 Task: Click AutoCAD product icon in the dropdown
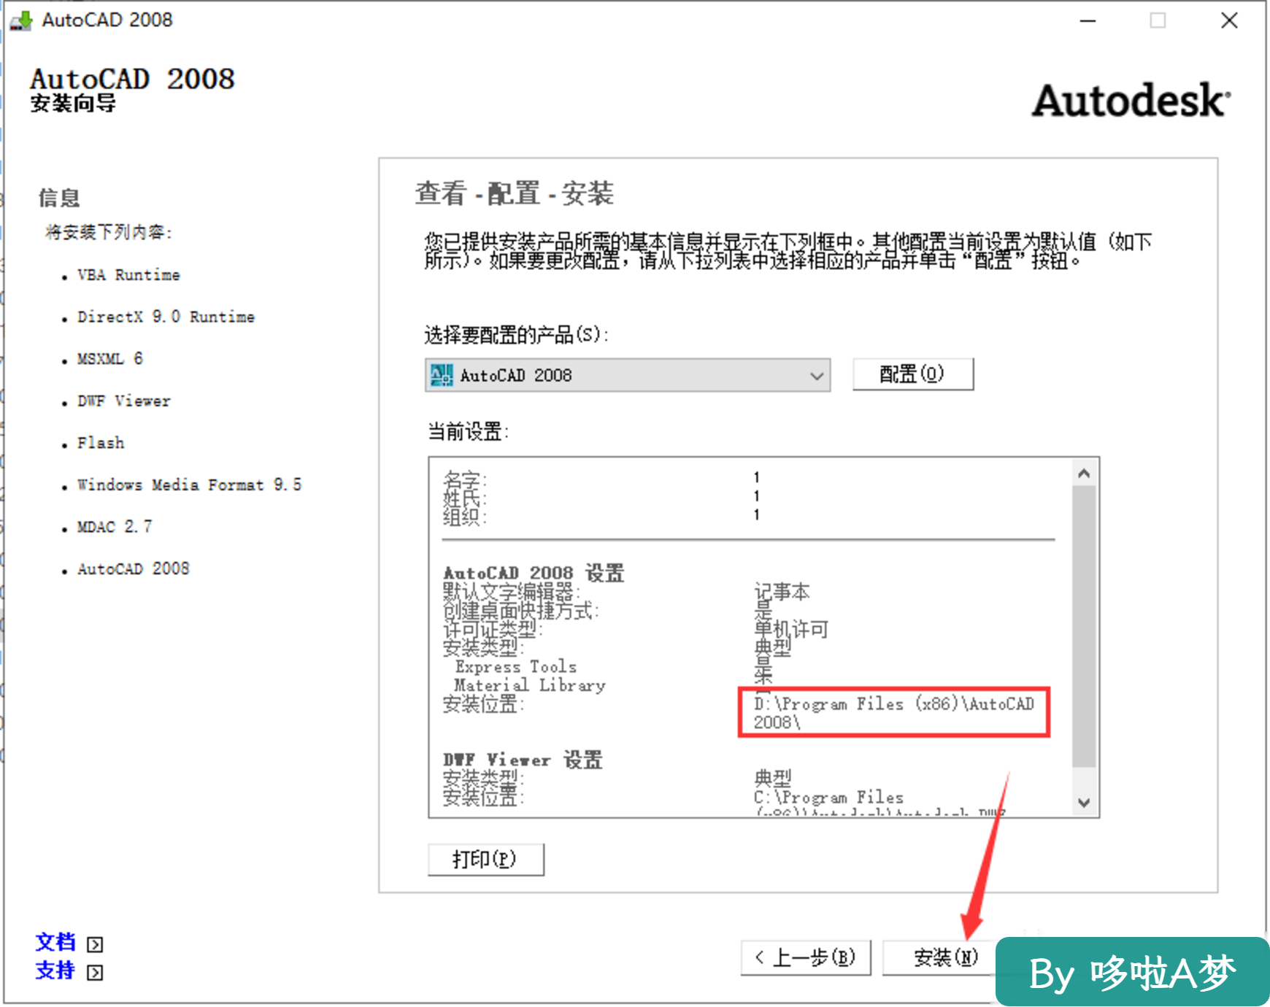point(442,375)
